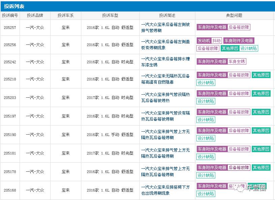Viewport: 275px width, 200px height.
Task: Select complaint number 205257
Action: click(10, 28)
